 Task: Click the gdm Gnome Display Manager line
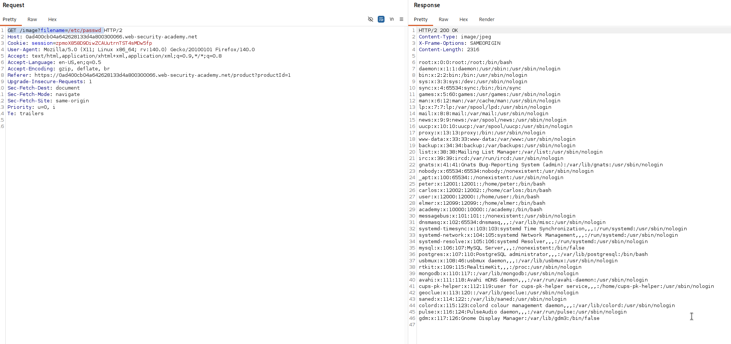point(509,318)
